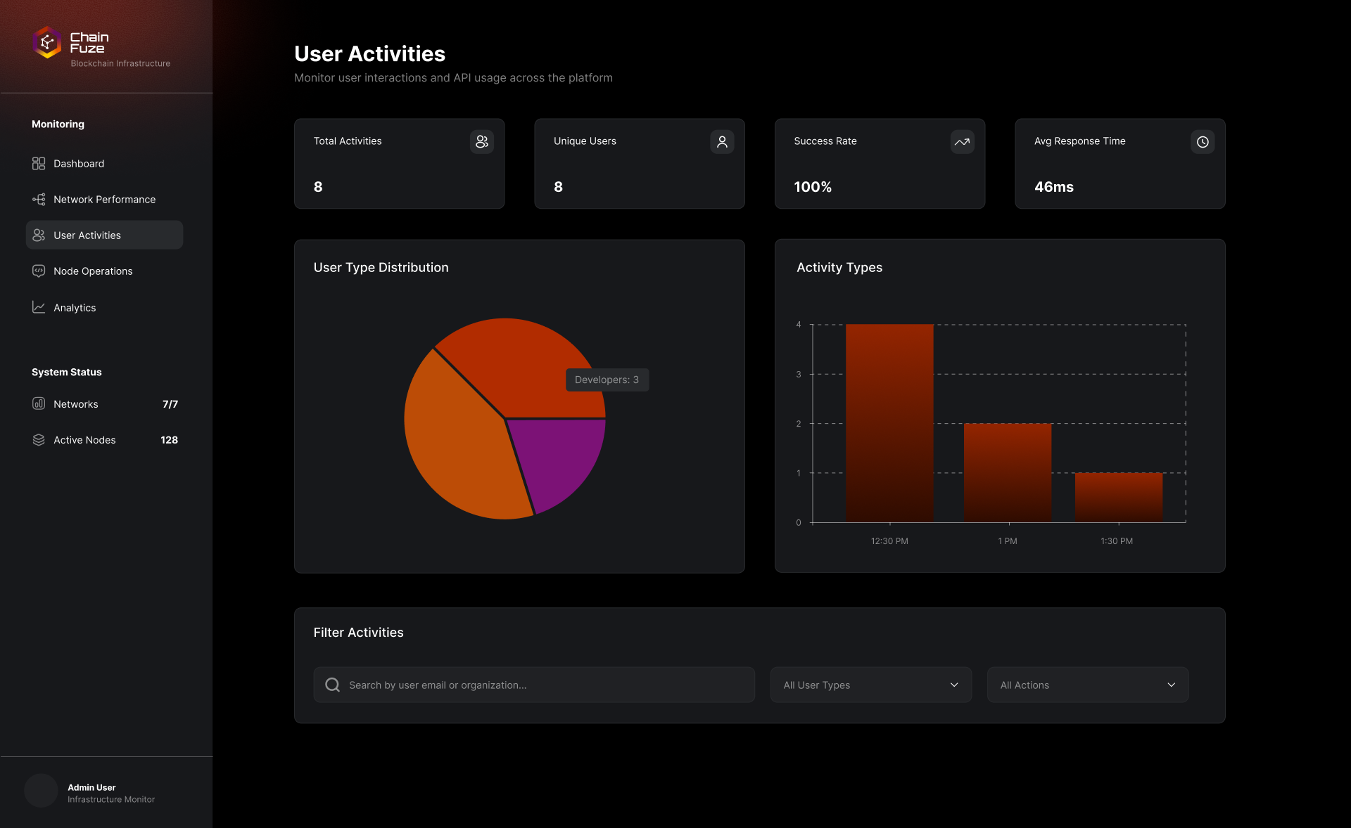This screenshot has height=828, width=1351.
Task: Click the purple pie chart slice
Action: pos(561,458)
